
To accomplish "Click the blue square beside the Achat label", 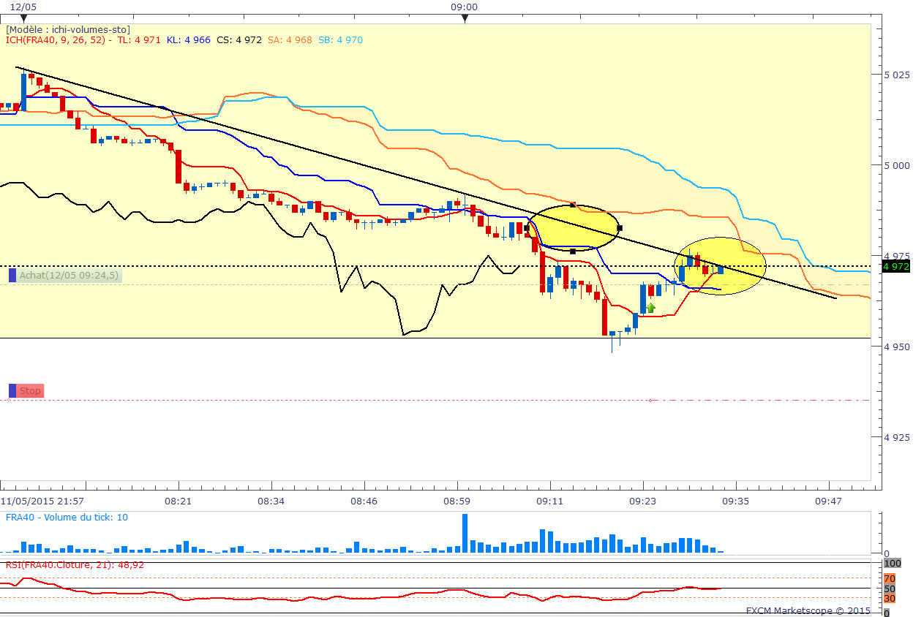I will (x=12, y=276).
